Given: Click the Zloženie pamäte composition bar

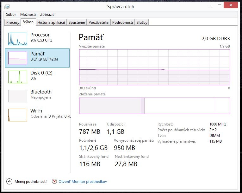Looking at the screenshot, I should (x=154, y=106).
